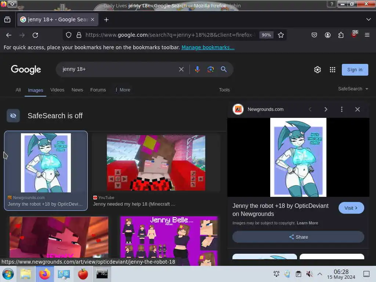Image resolution: width=376 pixels, height=282 pixels.
Task: Click the 'Newgrounds.com' source link under first result
Action: 29,198
